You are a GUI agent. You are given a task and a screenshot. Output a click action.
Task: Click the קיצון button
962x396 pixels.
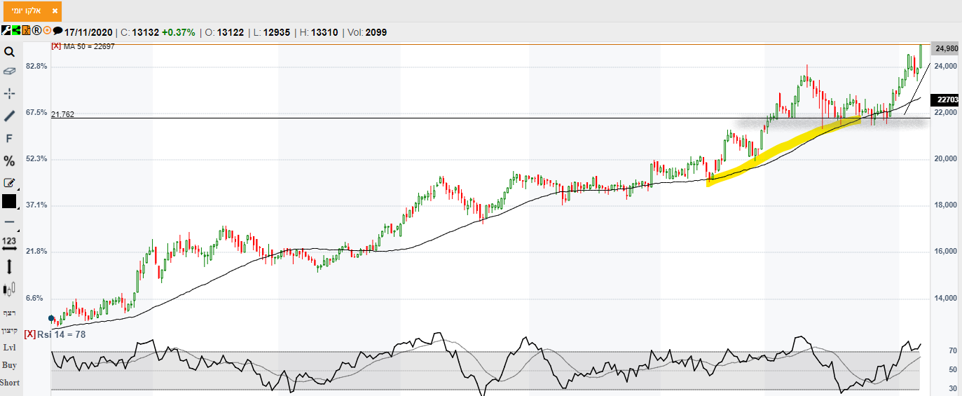(9, 330)
